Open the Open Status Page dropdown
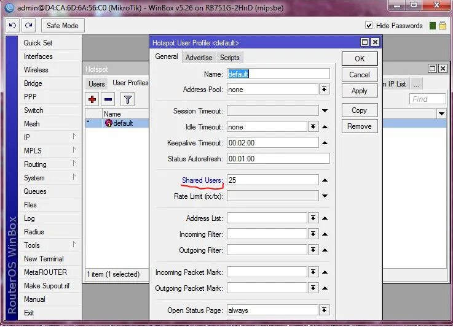The height and width of the screenshot is (327, 453). point(324,310)
